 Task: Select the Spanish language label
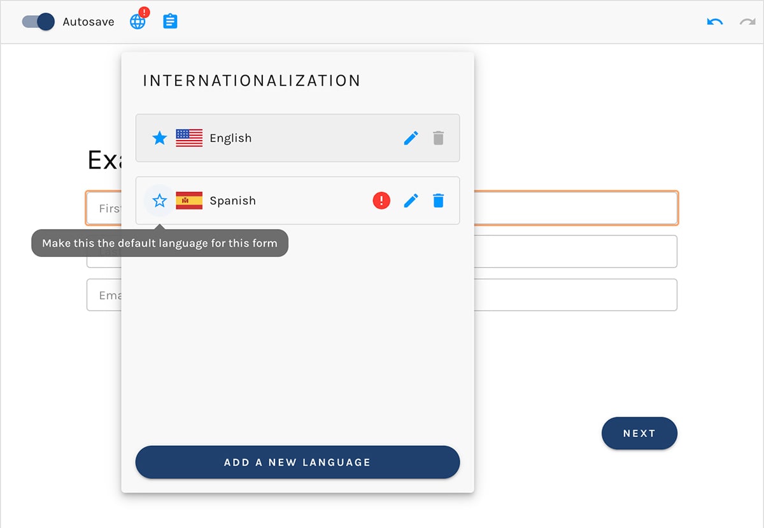[x=232, y=200]
